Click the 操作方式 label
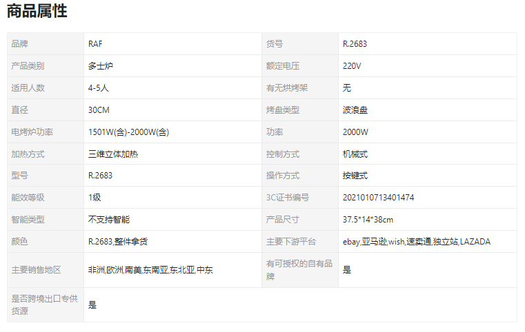 tap(283, 176)
